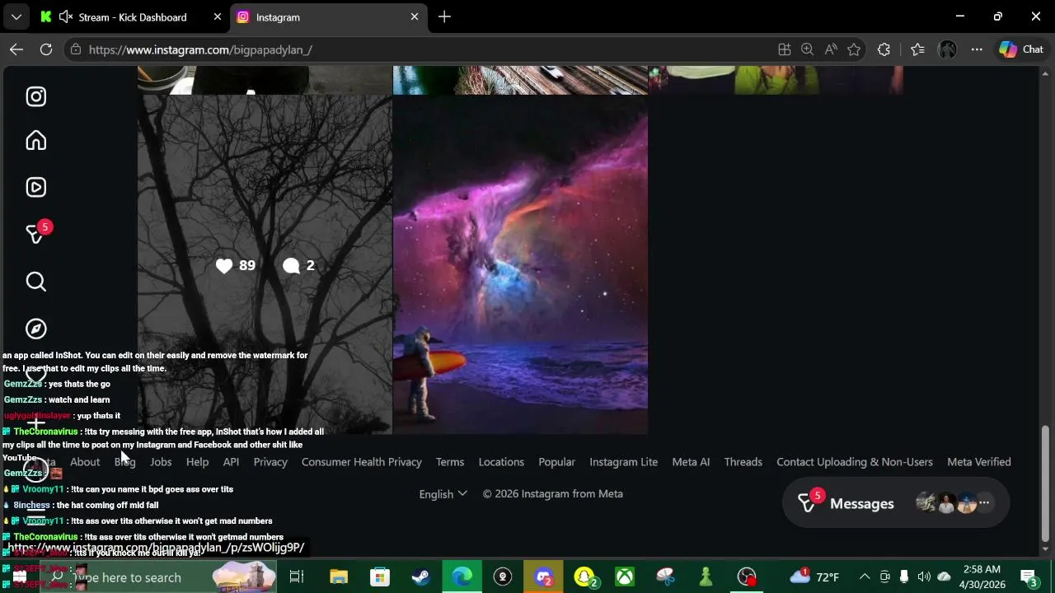Close the Instagram tab

coord(415,16)
